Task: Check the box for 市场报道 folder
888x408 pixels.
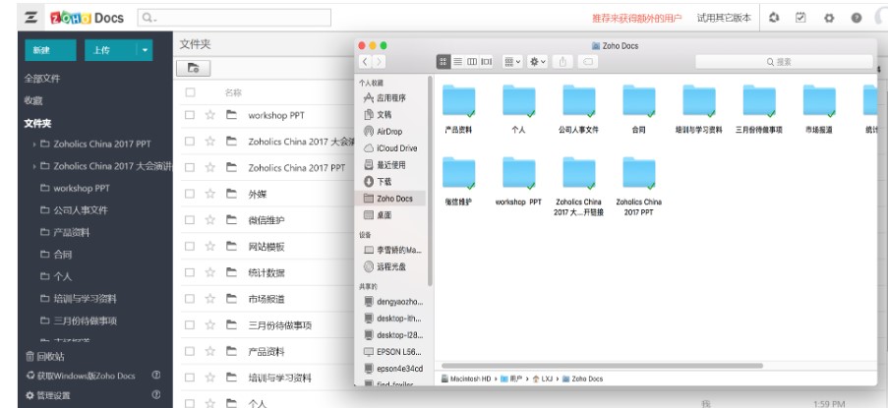Action: [190, 299]
